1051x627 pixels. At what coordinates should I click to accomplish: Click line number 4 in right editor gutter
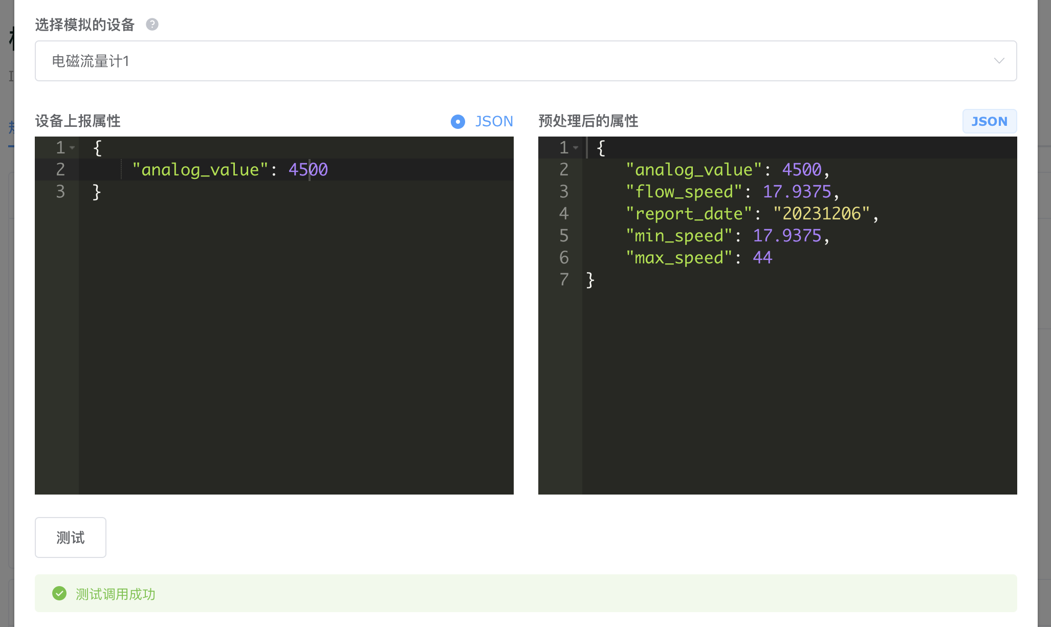click(x=564, y=214)
